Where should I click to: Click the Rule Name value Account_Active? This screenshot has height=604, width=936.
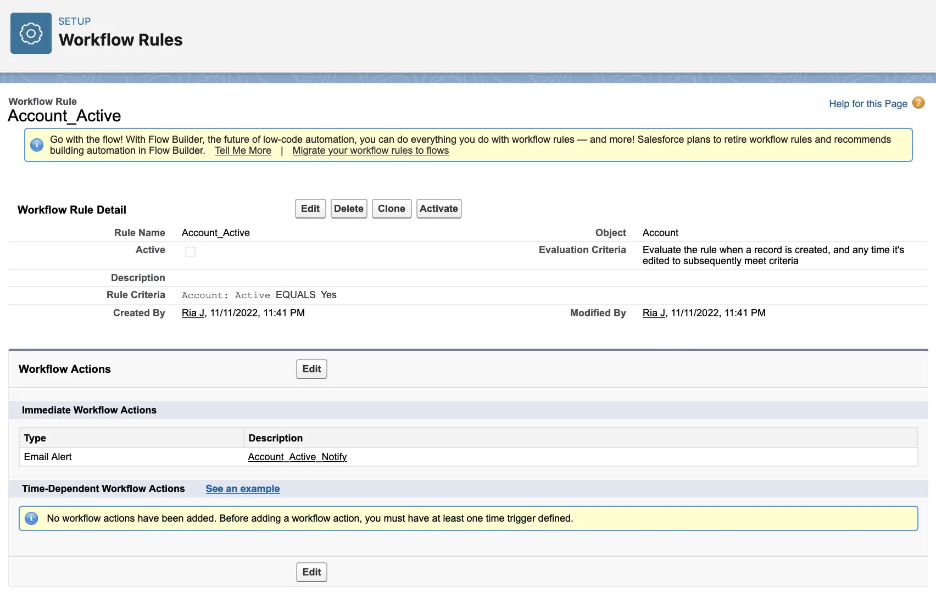216,233
